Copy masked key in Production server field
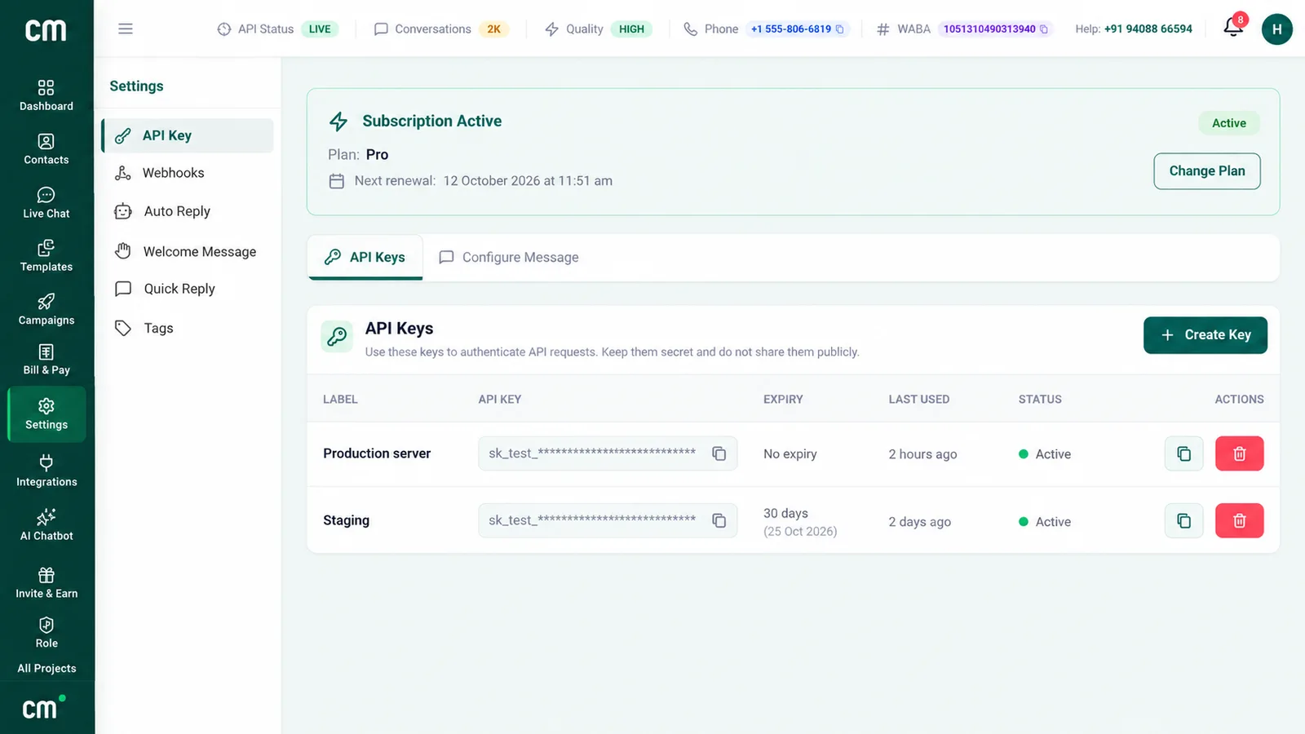The width and height of the screenshot is (1305, 734). tap(719, 453)
